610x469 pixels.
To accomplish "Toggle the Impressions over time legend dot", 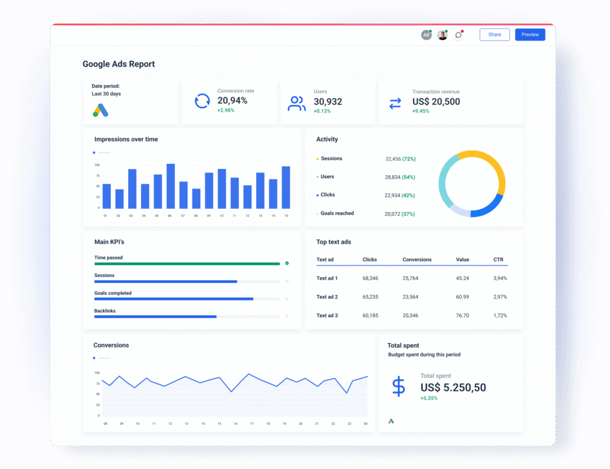I will [x=94, y=153].
